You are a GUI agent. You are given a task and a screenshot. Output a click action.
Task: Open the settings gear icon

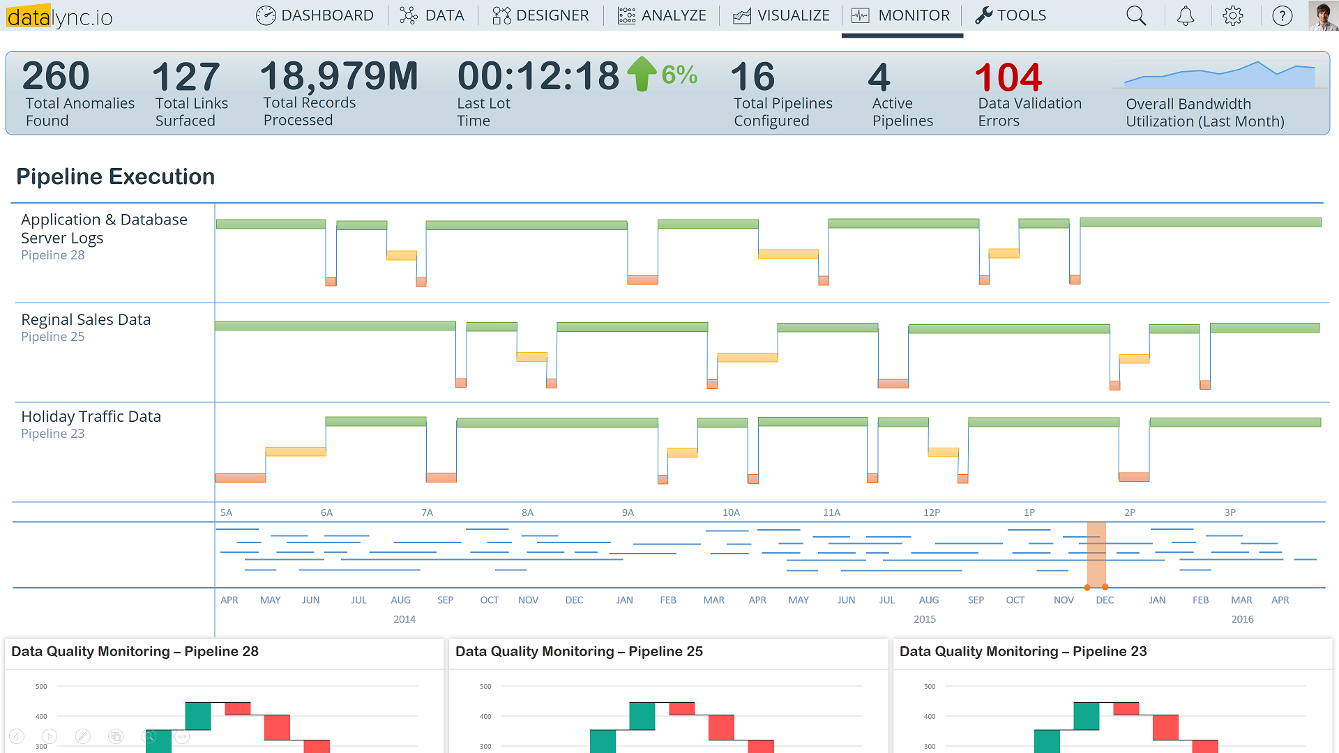1233,15
